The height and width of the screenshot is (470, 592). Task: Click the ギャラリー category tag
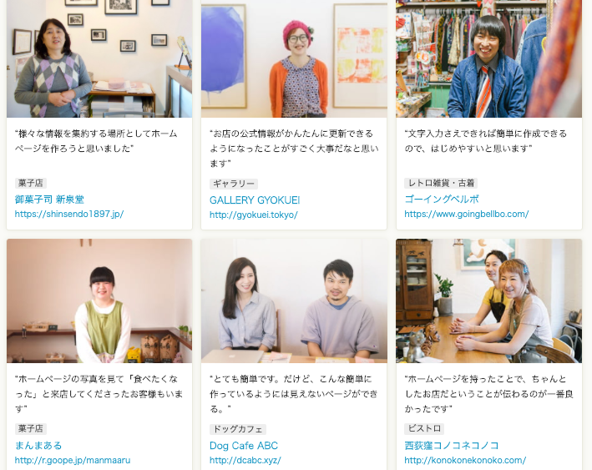click(234, 184)
